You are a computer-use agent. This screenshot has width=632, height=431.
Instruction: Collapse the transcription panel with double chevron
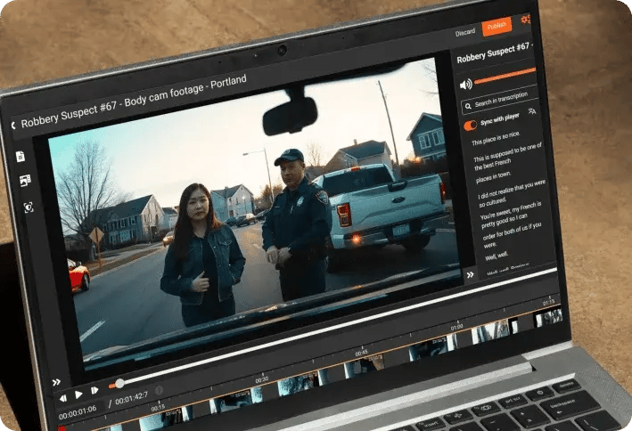tap(470, 275)
